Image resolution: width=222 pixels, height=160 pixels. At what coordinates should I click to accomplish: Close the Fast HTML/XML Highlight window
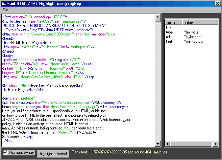tap(217, 4)
